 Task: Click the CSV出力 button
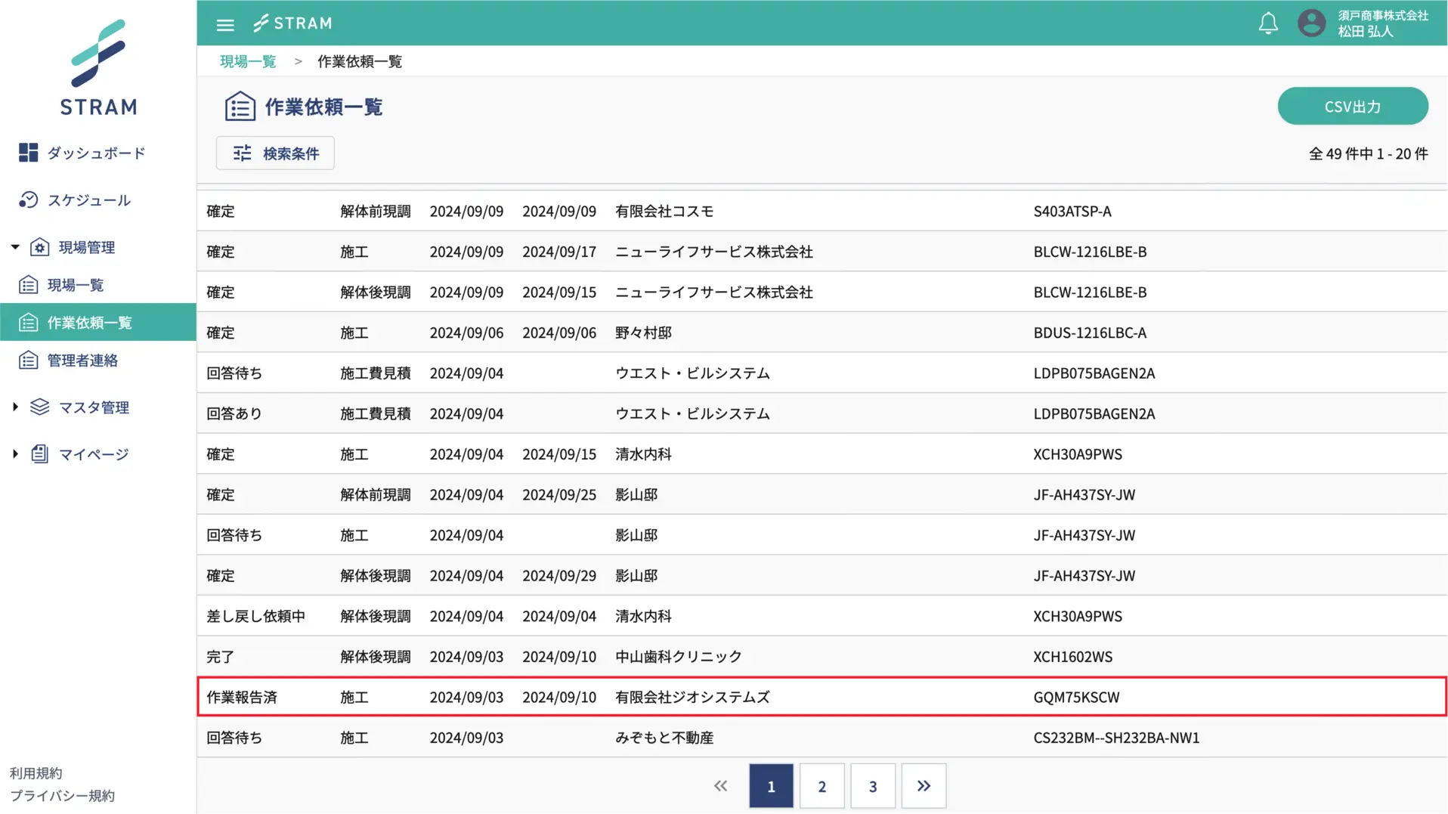tap(1352, 107)
